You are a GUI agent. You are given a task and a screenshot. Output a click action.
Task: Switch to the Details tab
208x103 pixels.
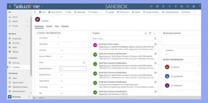tap(49, 26)
